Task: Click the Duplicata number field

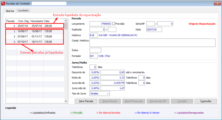Action: click(97, 30)
